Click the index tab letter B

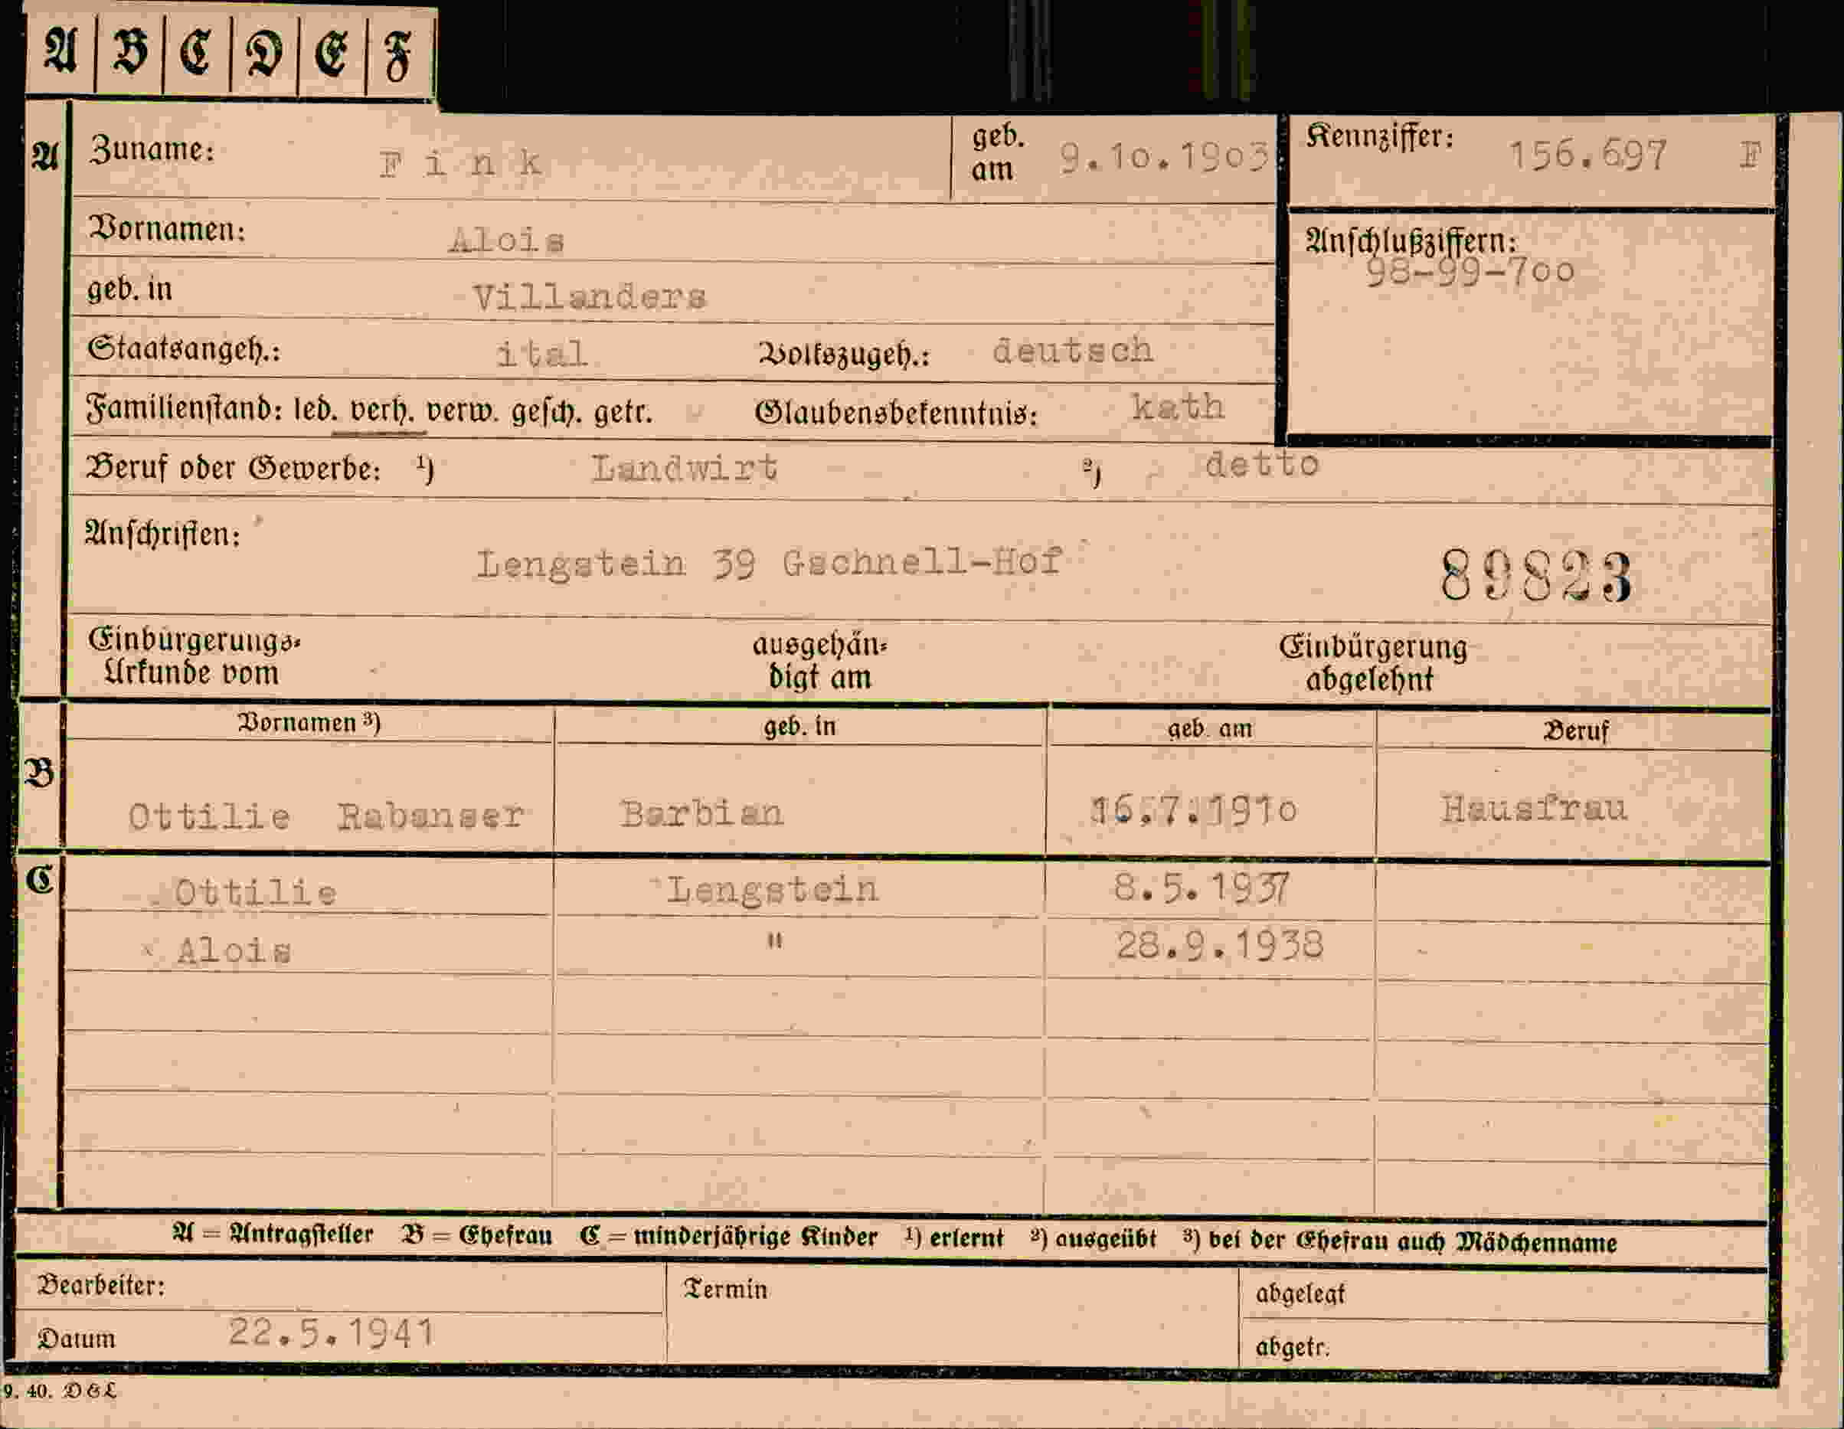(129, 52)
